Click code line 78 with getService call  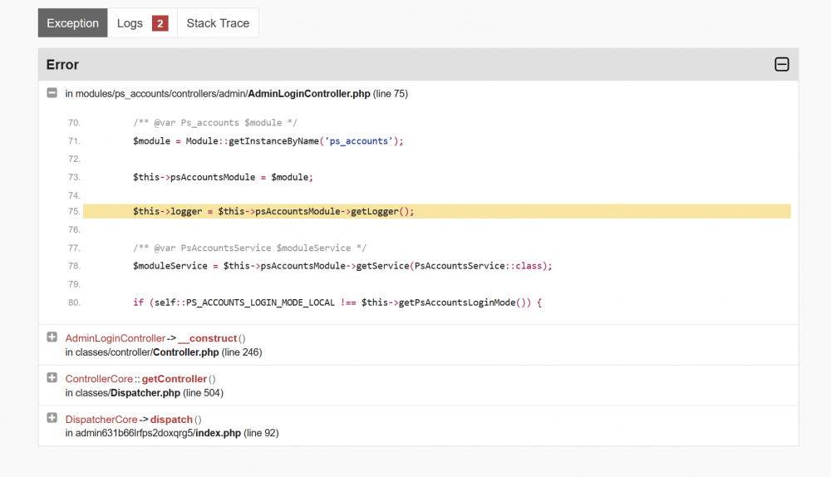(342, 266)
